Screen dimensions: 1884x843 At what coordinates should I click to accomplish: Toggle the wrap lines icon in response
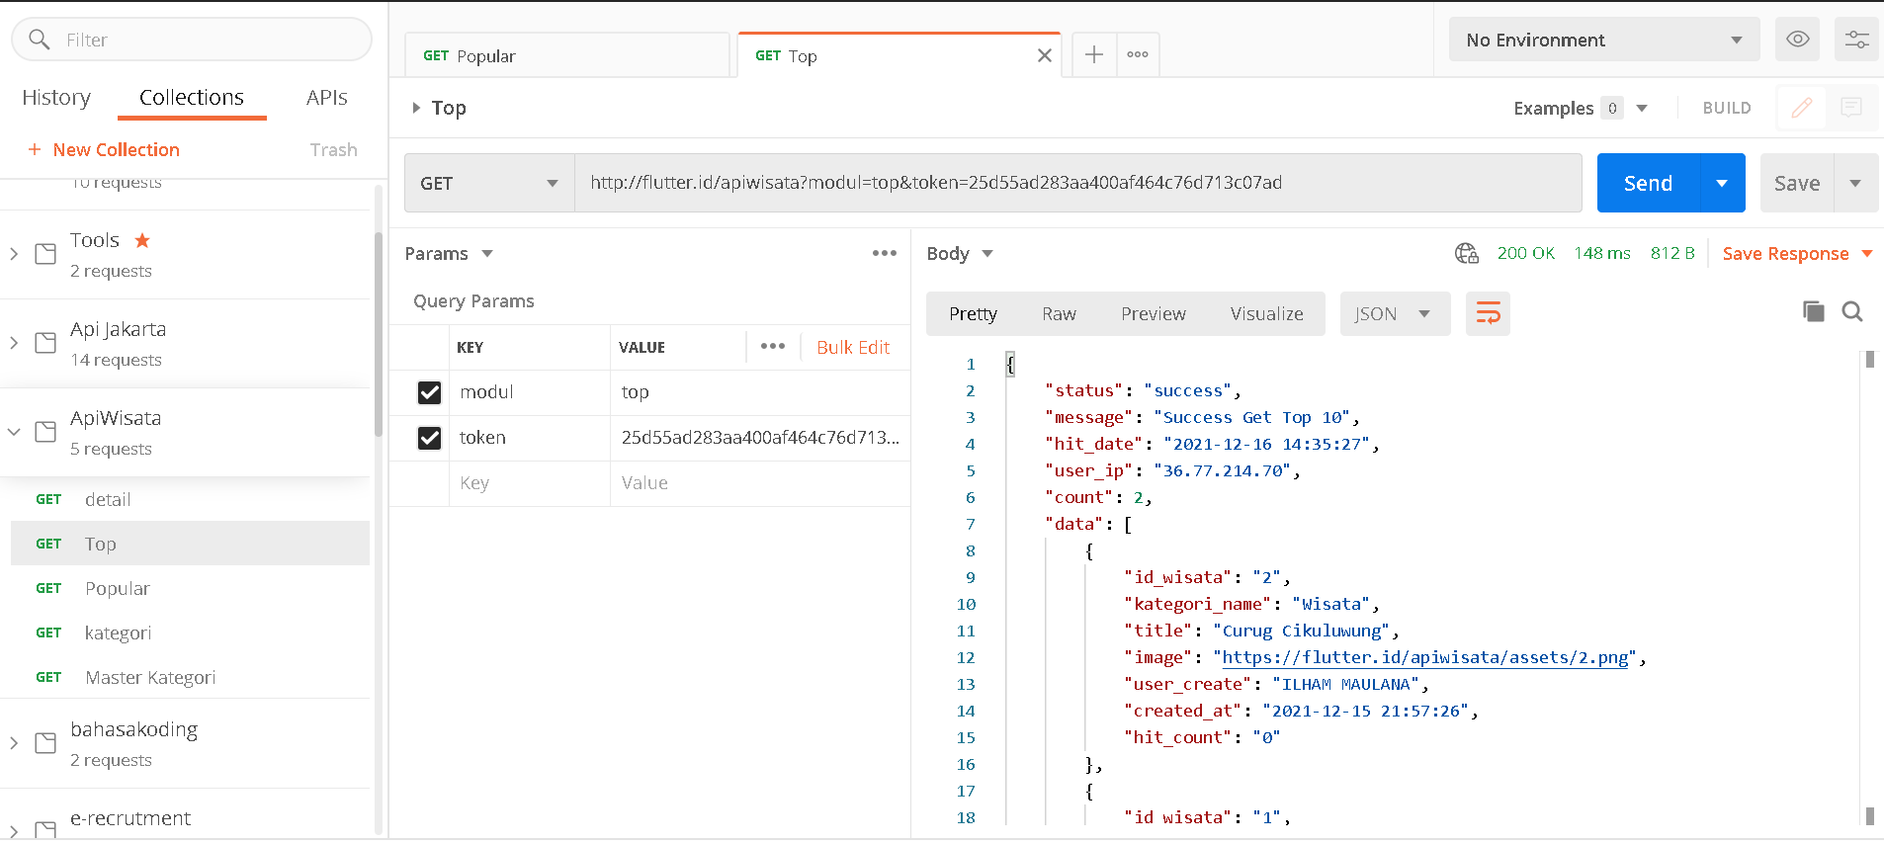pyautogui.click(x=1488, y=314)
